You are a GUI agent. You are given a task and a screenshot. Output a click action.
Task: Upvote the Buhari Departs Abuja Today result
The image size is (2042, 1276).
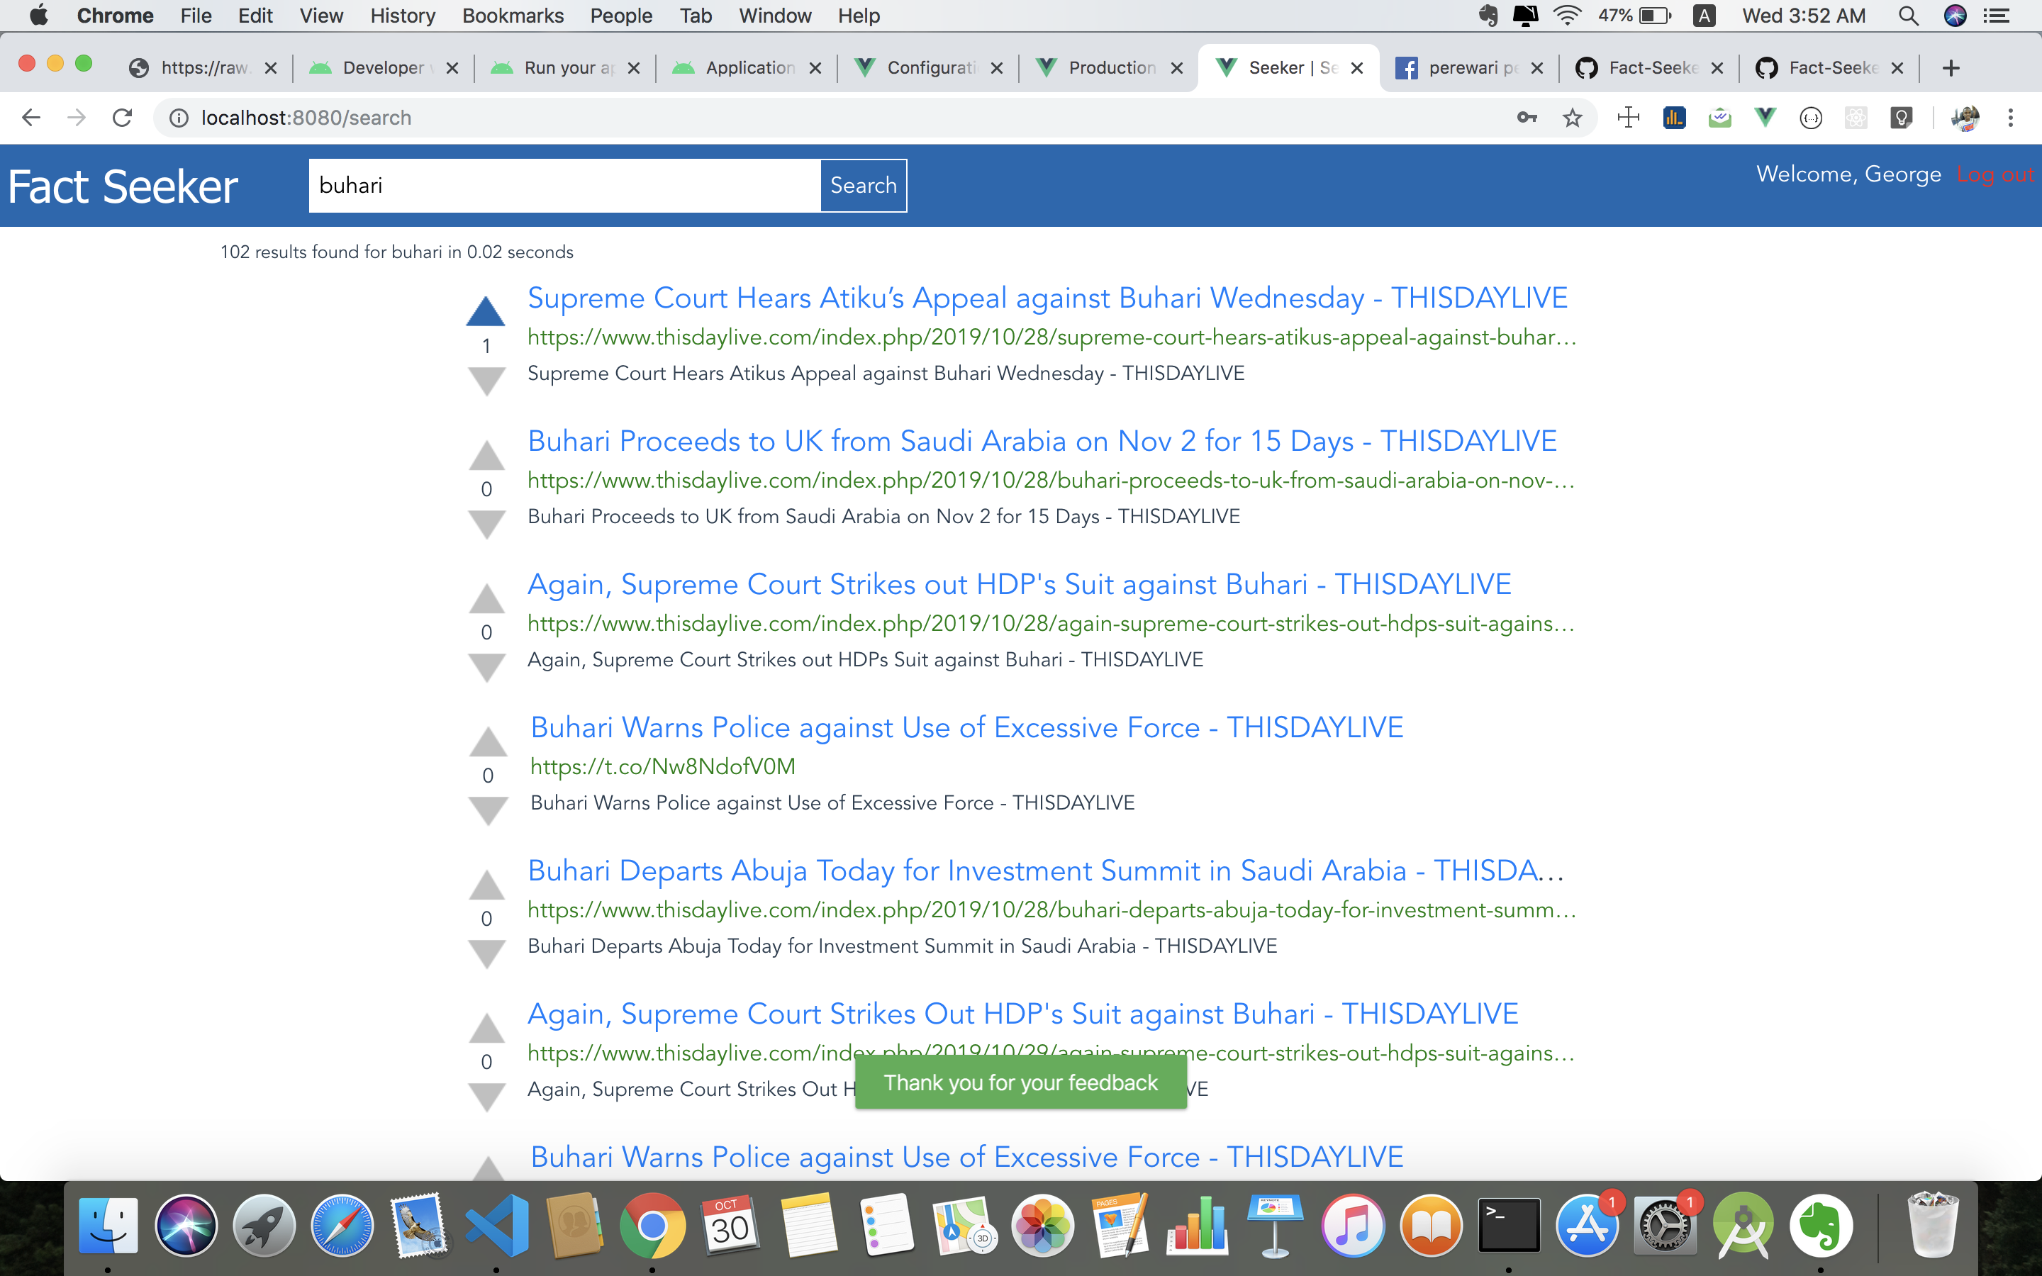point(486,885)
